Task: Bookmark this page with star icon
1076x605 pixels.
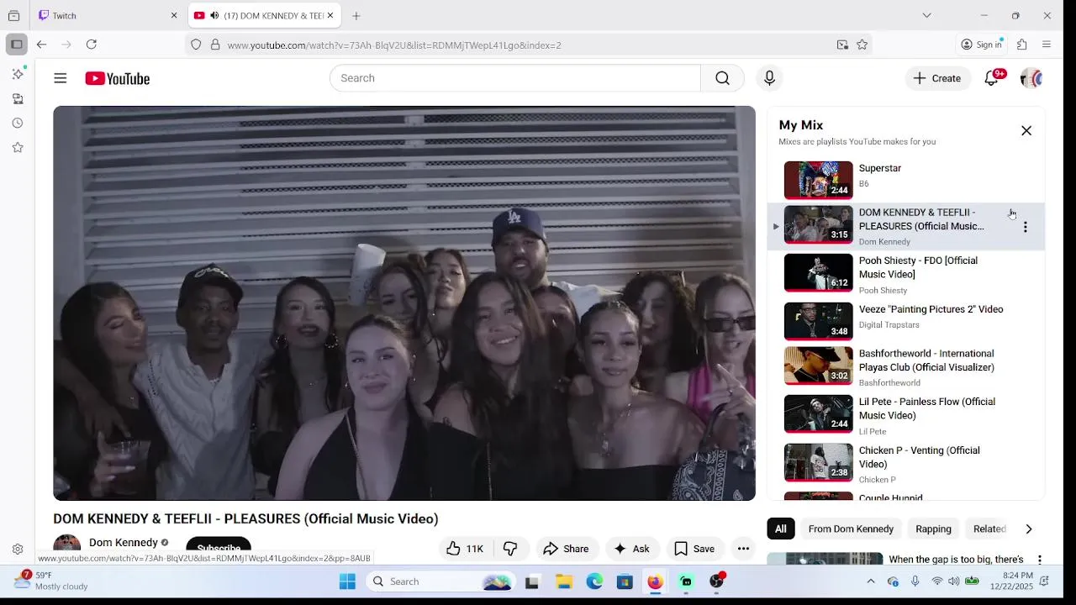Action: coord(862,45)
